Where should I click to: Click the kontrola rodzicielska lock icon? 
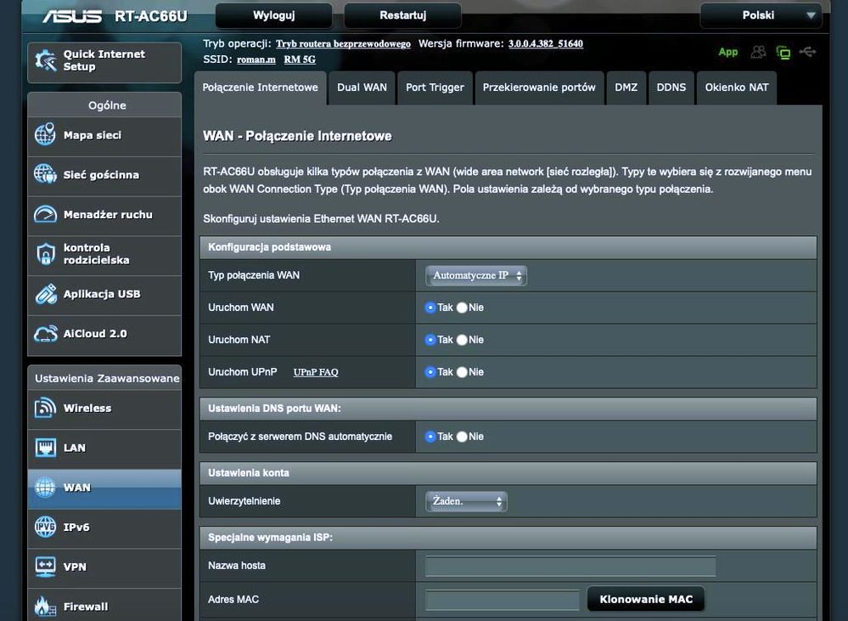point(45,254)
